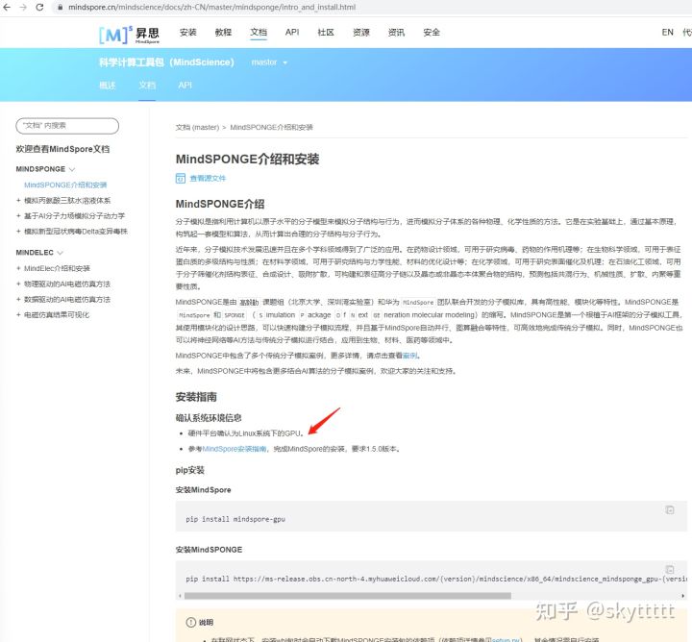Open the 安装 menu
692x642 pixels.
188,33
